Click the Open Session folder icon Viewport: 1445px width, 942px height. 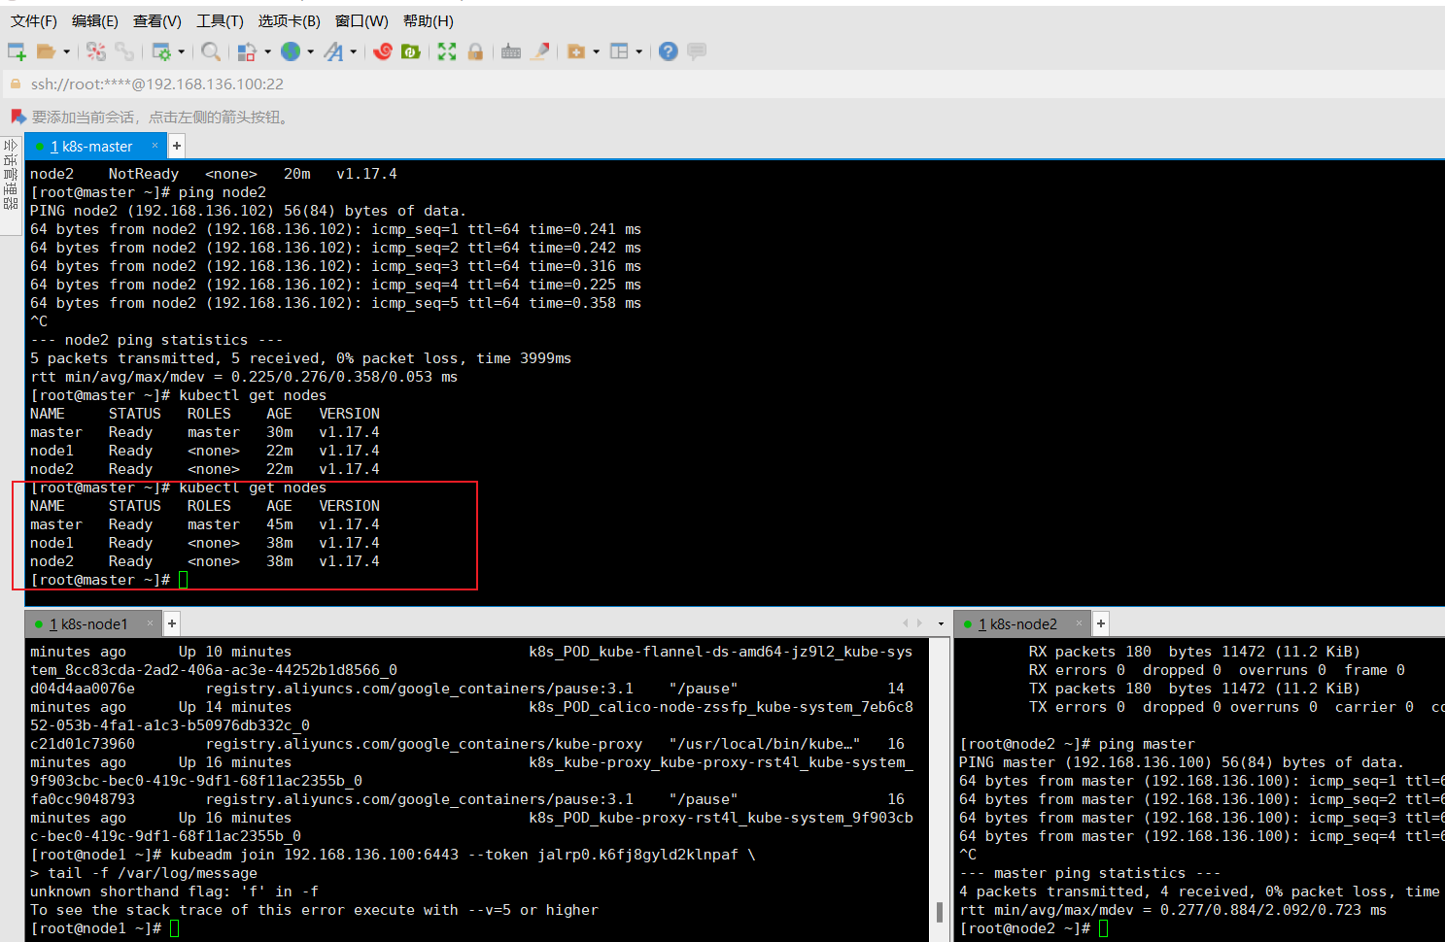45,51
